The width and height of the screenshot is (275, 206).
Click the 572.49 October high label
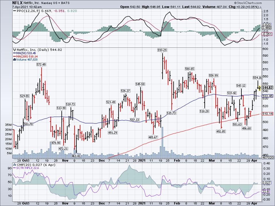pyautogui.click(x=41, y=65)
